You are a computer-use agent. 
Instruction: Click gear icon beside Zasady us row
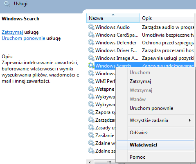[x=91, y=127]
